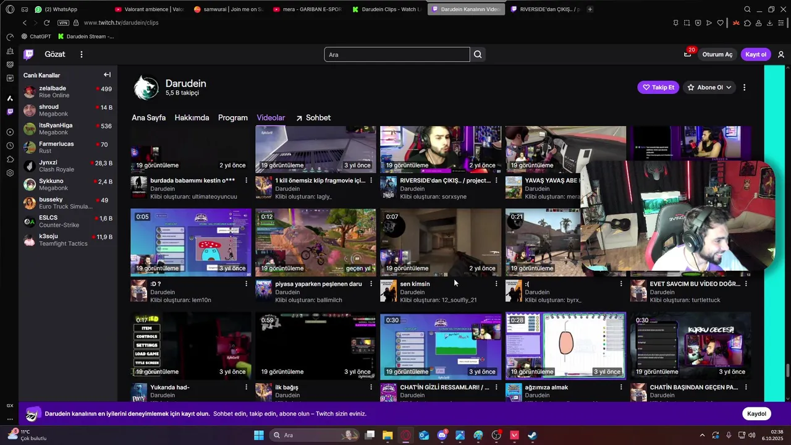791x445 pixels.
Task: Play the ':D ?' clip thumbnail
Action: 190,242
